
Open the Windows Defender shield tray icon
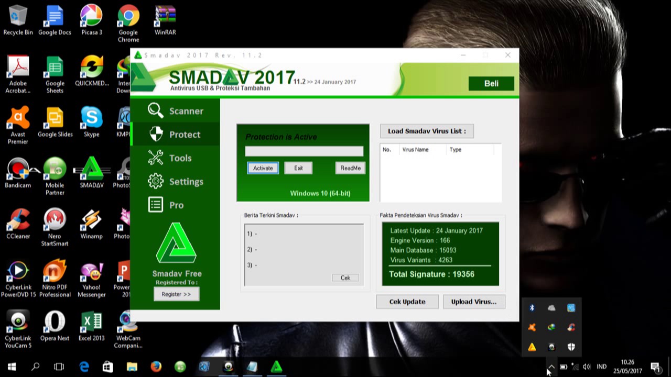click(x=571, y=347)
